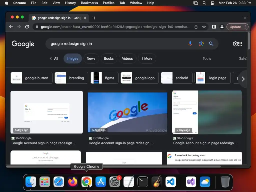Click the lock icon in address bar
The width and height of the screenshot is (256, 192).
pyautogui.click(x=37, y=27)
